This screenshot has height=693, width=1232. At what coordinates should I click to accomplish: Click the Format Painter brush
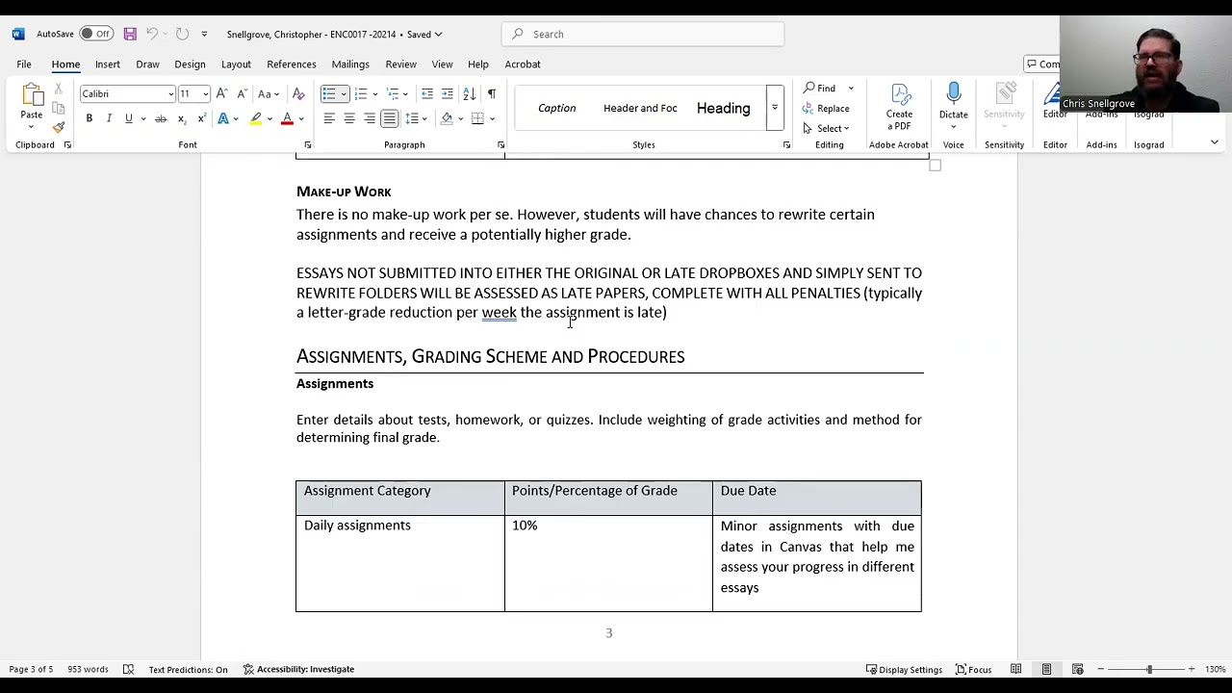point(59,127)
